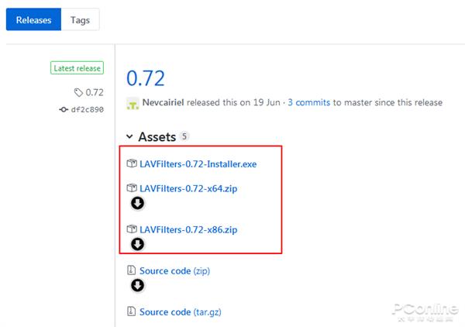
Task: Download LAVFilters-0.72-x64.zip
Action: [188, 188]
